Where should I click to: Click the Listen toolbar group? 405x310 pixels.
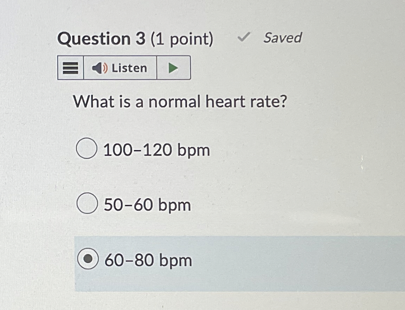coord(124,68)
